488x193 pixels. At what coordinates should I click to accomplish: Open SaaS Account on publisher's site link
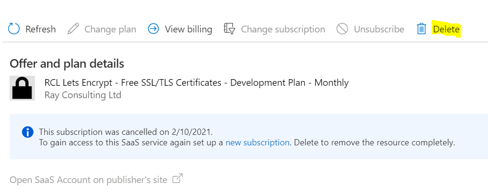tap(88, 180)
